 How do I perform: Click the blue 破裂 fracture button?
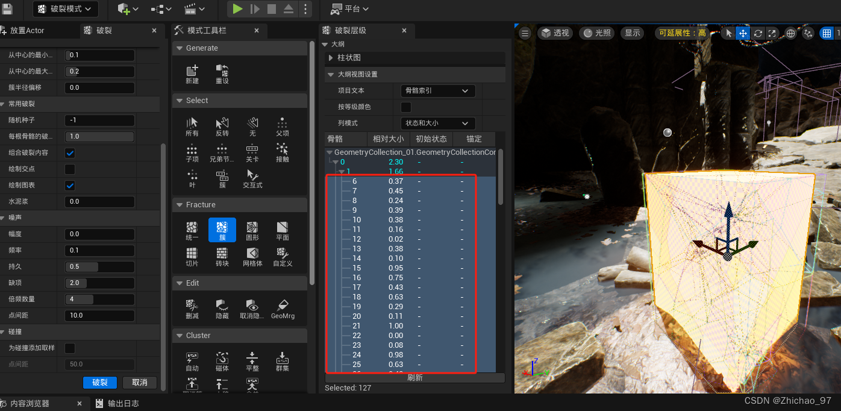[x=100, y=383]
